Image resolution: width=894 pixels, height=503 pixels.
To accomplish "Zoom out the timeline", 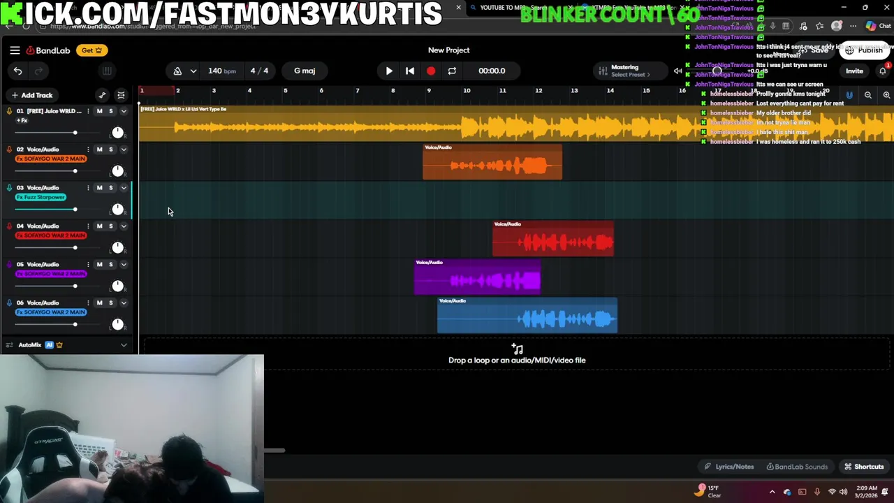I will 868,95.
